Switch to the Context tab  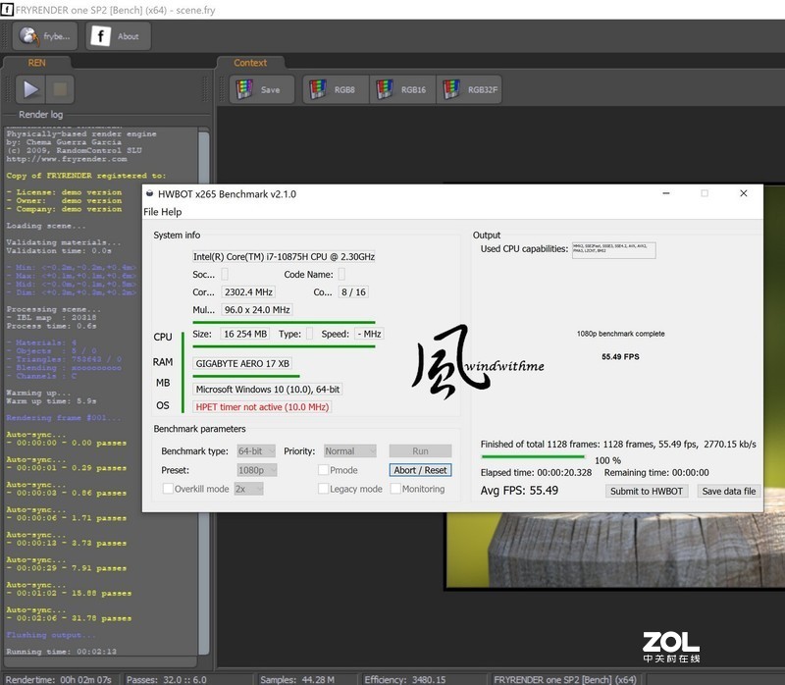[x=250, y=63]
